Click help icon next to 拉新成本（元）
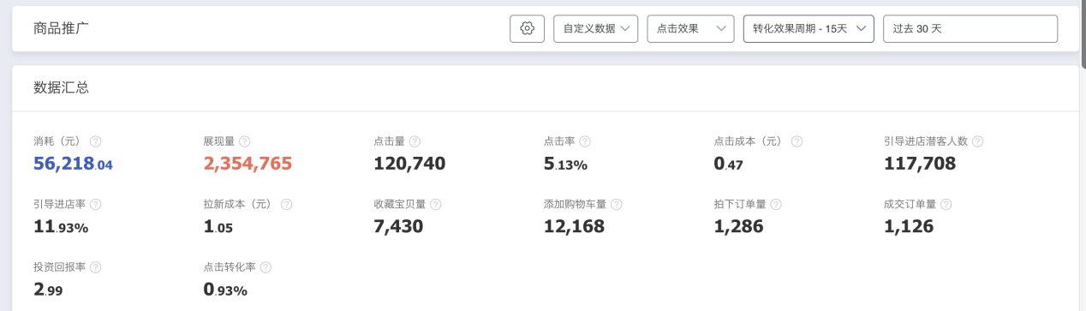 click(287, 205)
